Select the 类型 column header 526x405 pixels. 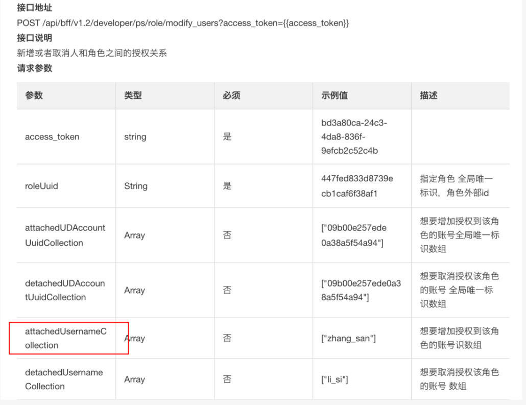(x=133, y=96)
